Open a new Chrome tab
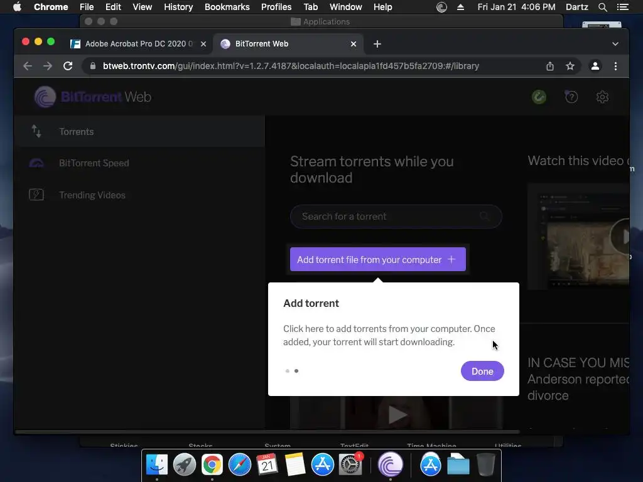Viewport: 643px width, 482px height. pos(377,44)
